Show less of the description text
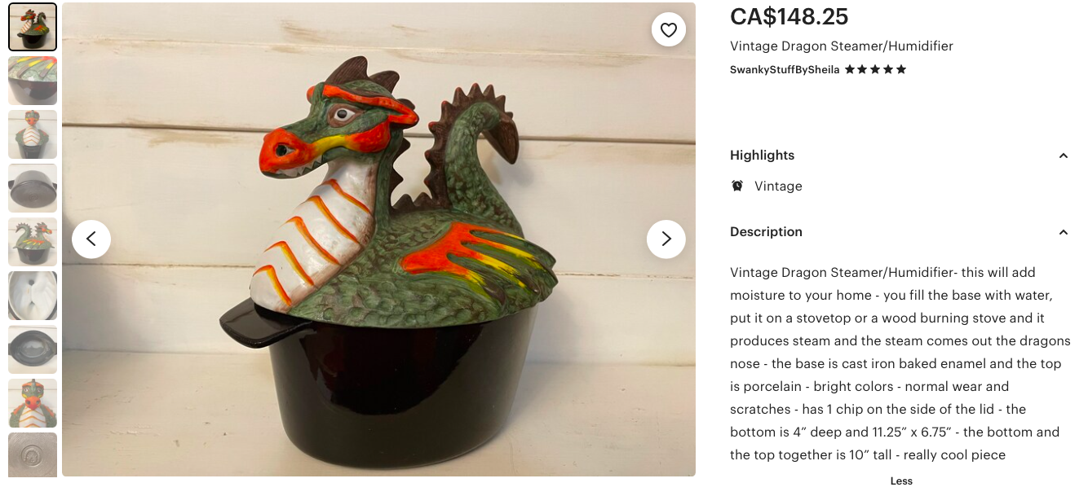 coord(901,481)
